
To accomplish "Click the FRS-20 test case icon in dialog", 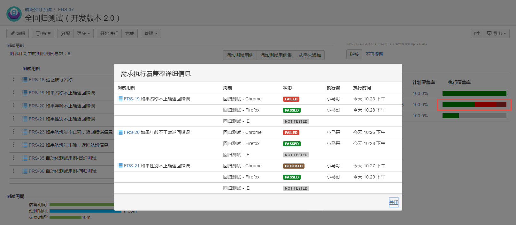I will [x=120, y=132].
